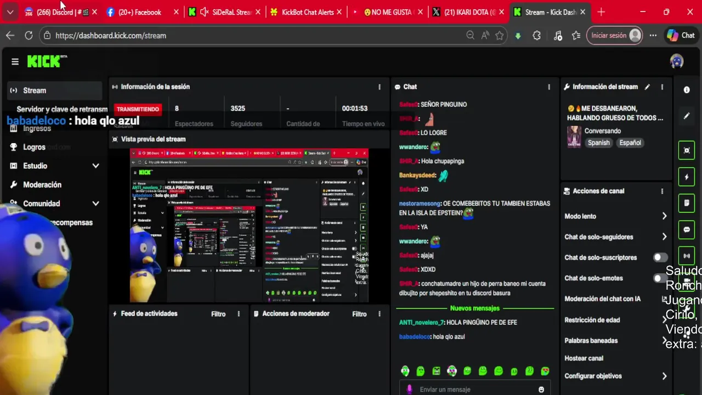Switch to the IKARI DOTA tab
This screenshot has width=702, height=395.
(467, 12)
